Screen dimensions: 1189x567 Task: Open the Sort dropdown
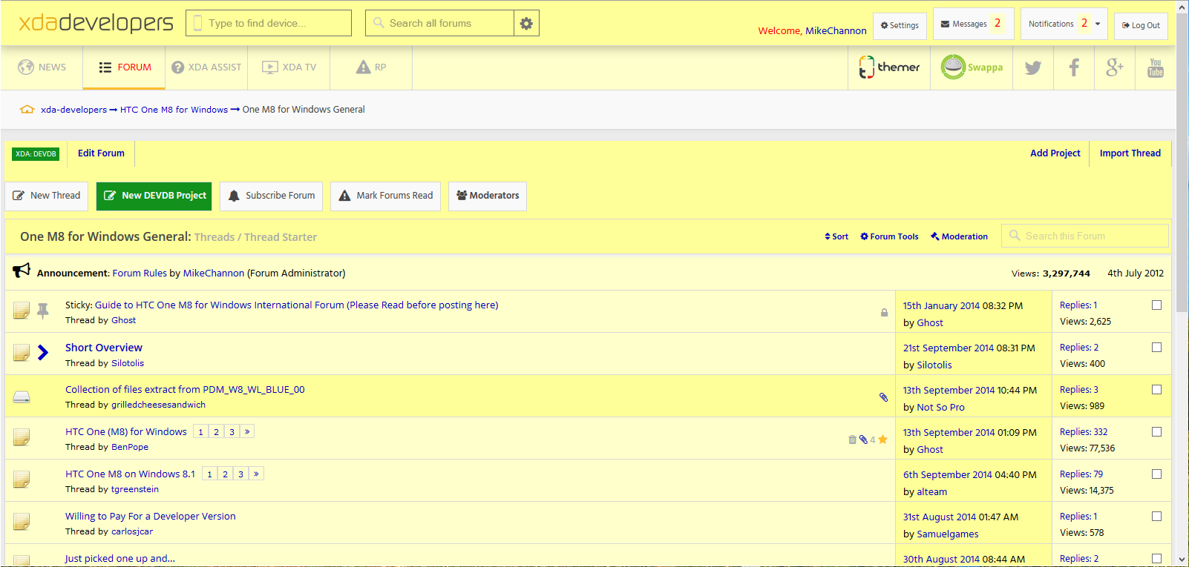click(836, 236)
